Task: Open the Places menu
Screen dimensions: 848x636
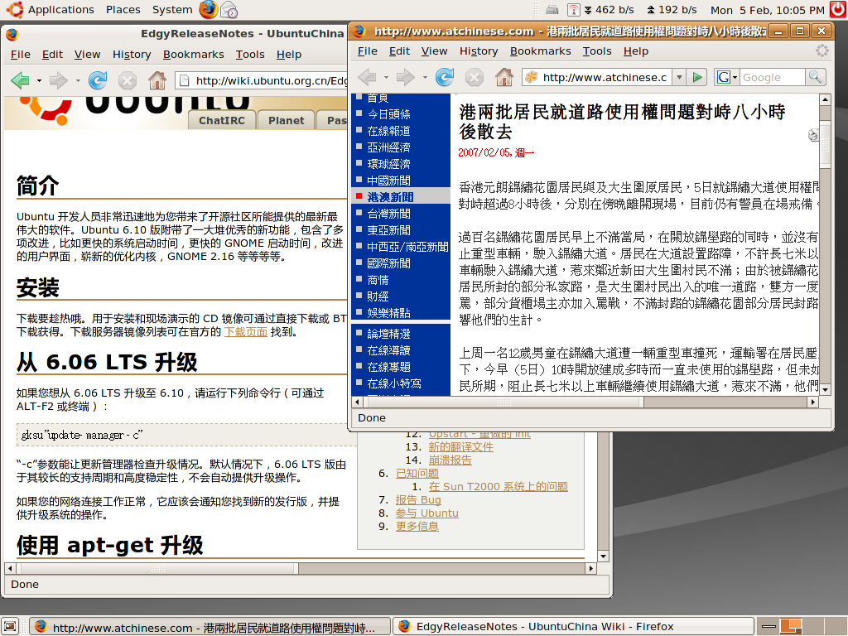Action: (123, 10)
